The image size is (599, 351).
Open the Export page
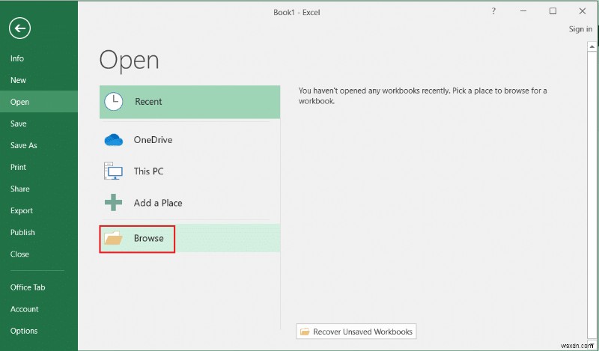coord(22,211)
